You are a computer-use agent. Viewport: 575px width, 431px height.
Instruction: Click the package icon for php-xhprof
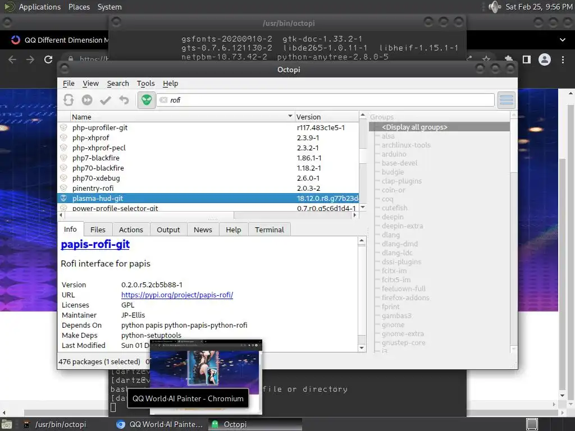pyautogui.click(x=64, y=138)
